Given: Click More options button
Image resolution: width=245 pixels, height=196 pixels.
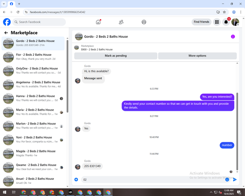Looking at the screenshot, I should coord(197,56).
